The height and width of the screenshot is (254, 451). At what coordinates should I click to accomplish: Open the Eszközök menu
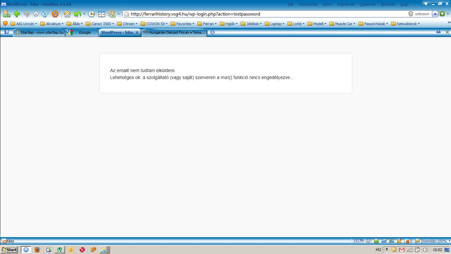coord(388,4)
